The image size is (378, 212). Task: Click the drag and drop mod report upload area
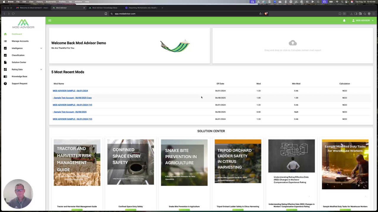coord(293,46)
